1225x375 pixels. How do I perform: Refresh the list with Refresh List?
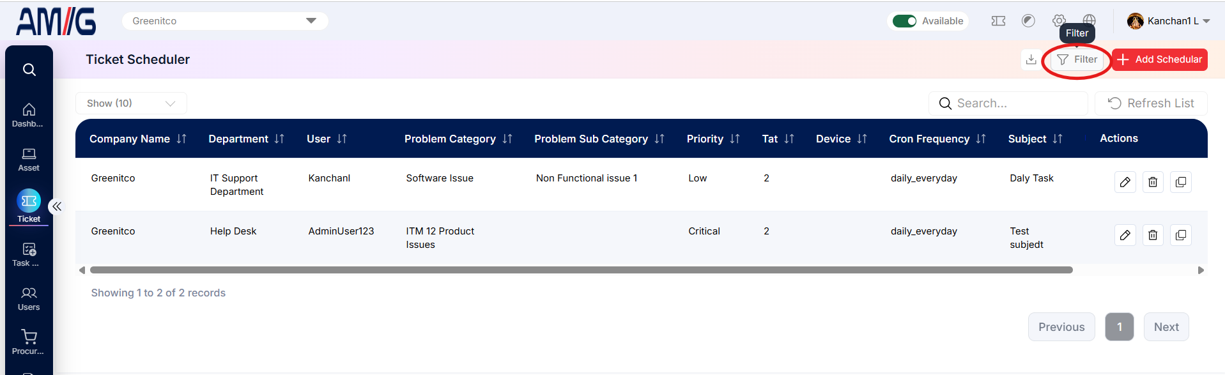coord(1151,103)
